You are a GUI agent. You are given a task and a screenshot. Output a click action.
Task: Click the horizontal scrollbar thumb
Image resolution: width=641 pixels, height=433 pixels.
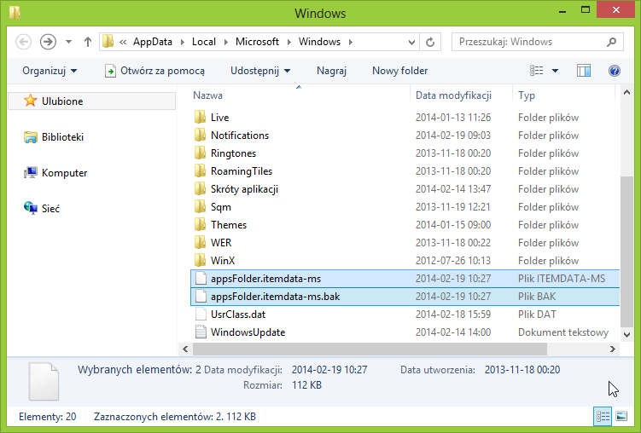pos(370,349)
